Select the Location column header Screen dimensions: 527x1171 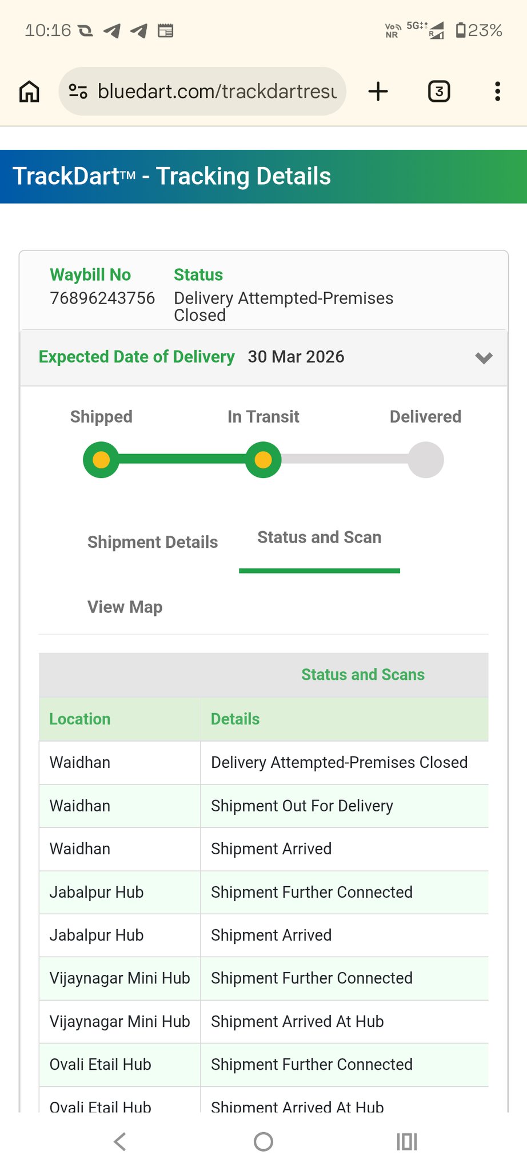(80, 719)
